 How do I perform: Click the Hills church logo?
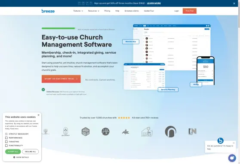pos(86,132)
